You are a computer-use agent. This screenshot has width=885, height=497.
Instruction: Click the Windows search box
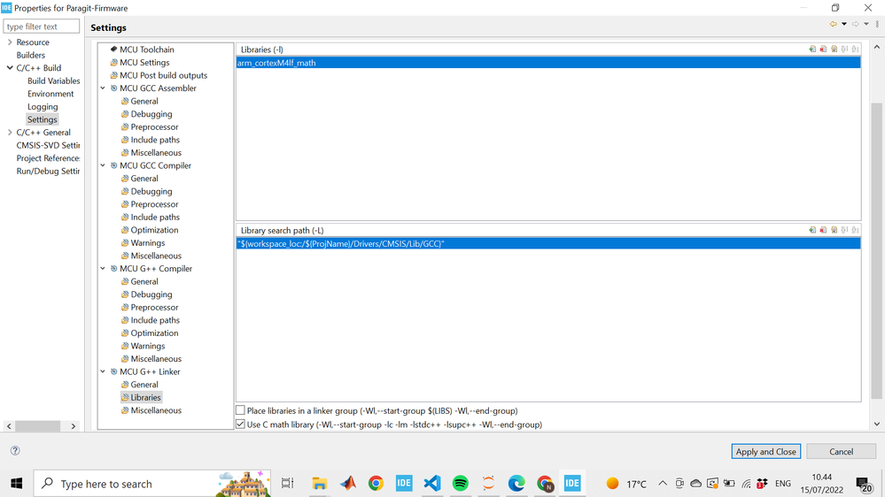(x=152, y=484)
